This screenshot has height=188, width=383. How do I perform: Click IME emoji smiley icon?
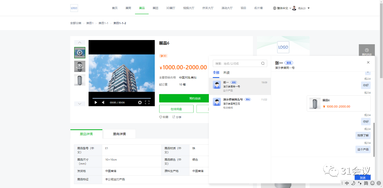[x=373, y=183]
